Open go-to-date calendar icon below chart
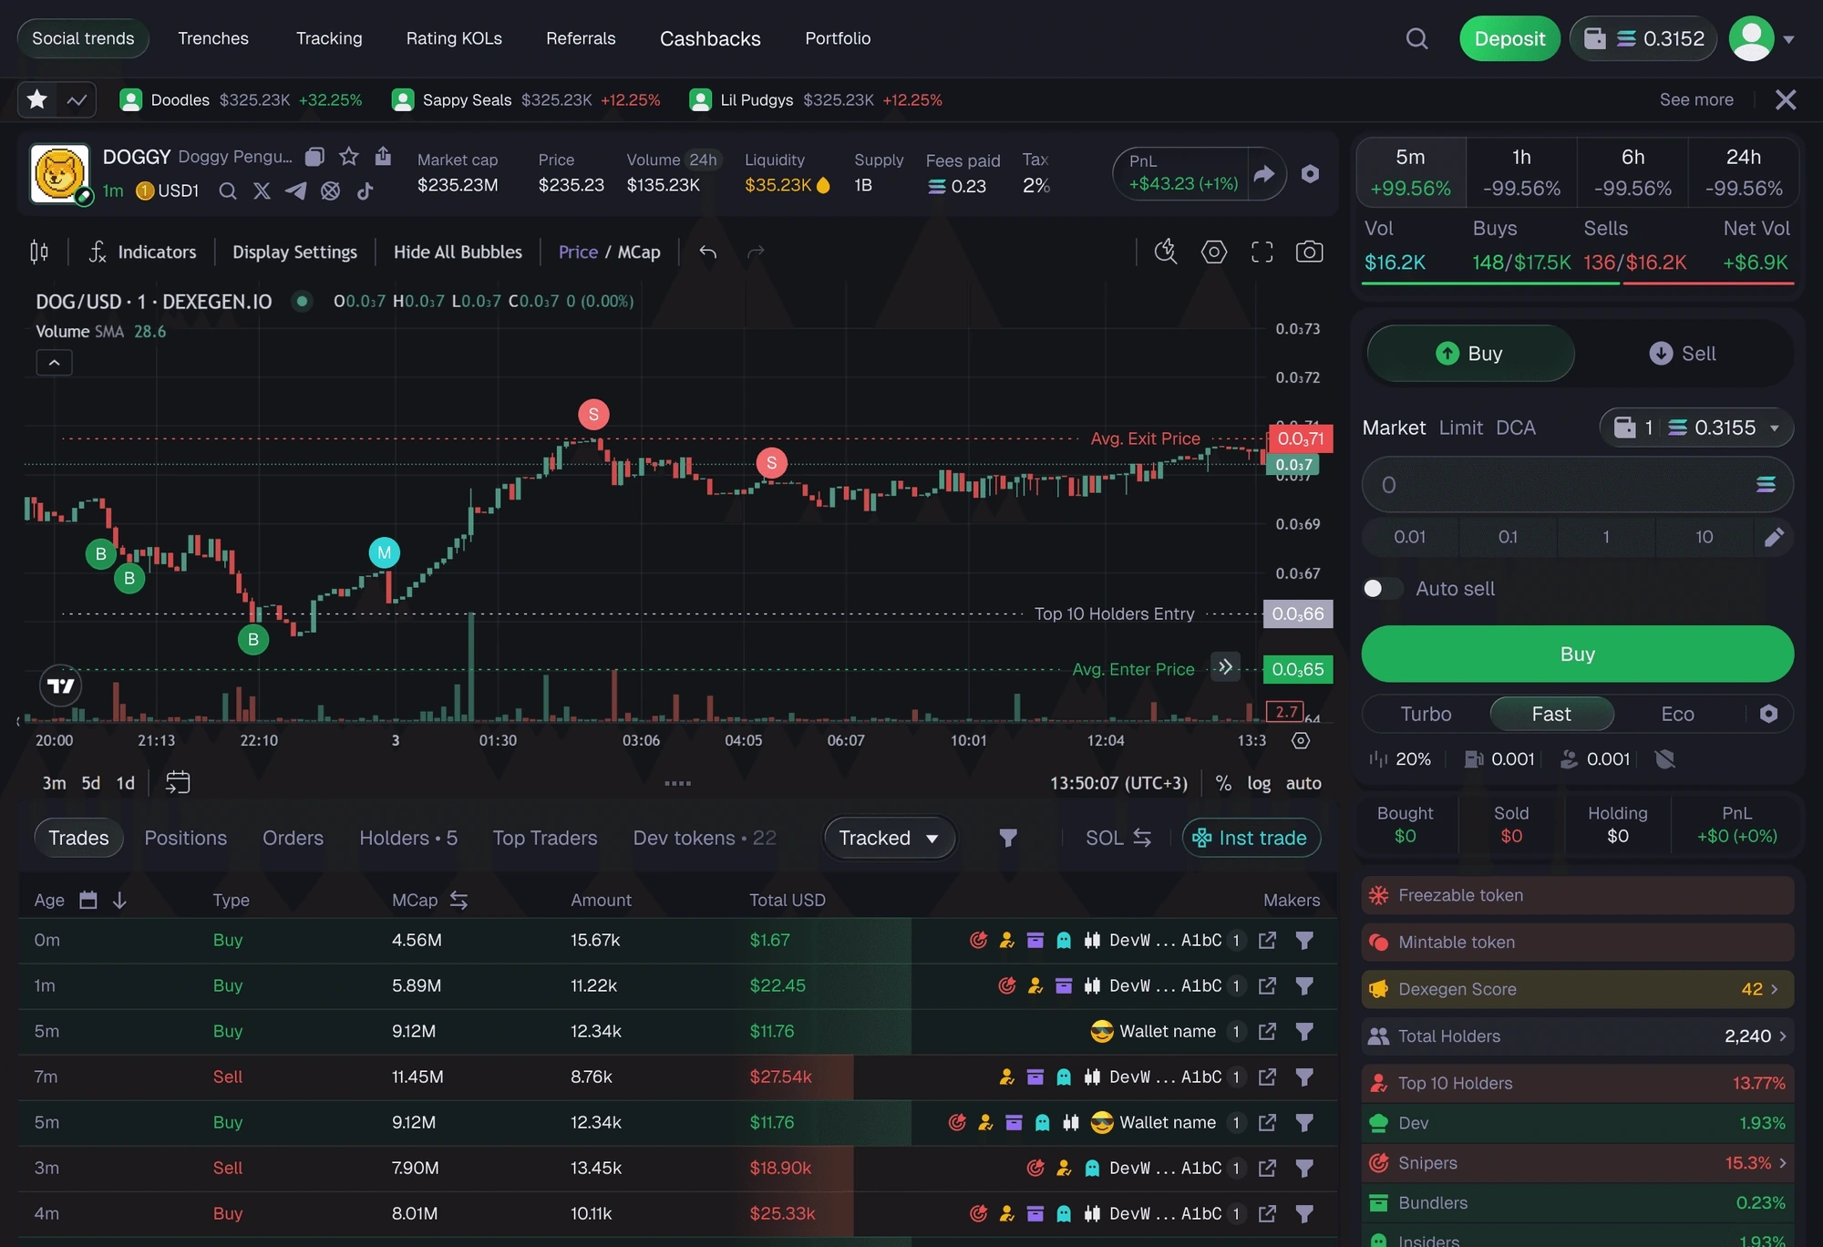Viewport: 1823px width, 1247px height. click(178, 782)
